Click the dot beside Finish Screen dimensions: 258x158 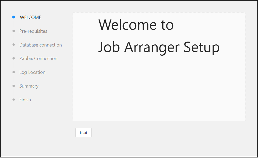coord(14,100)
